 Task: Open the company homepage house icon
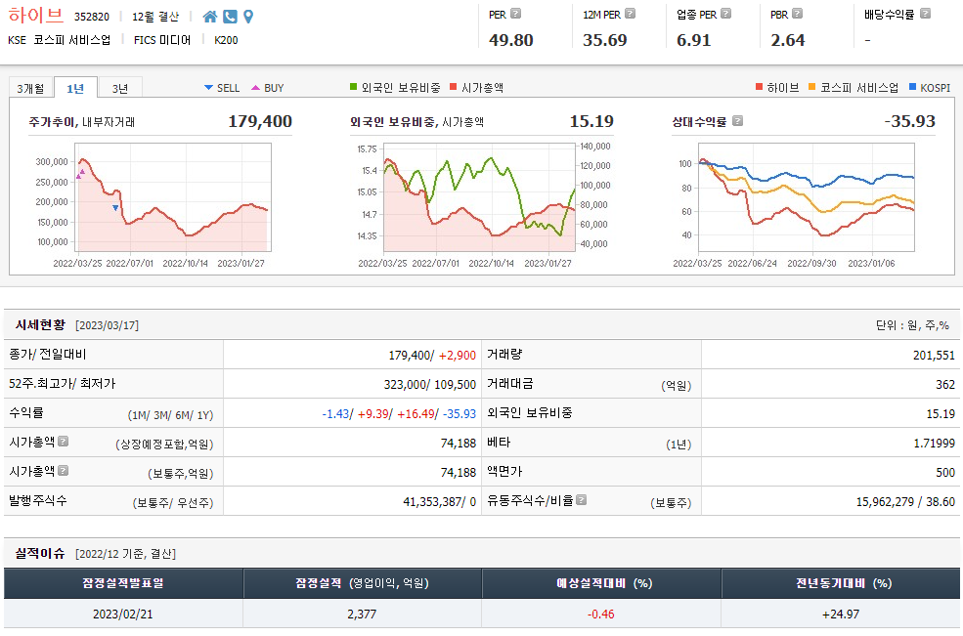point(210,17)
